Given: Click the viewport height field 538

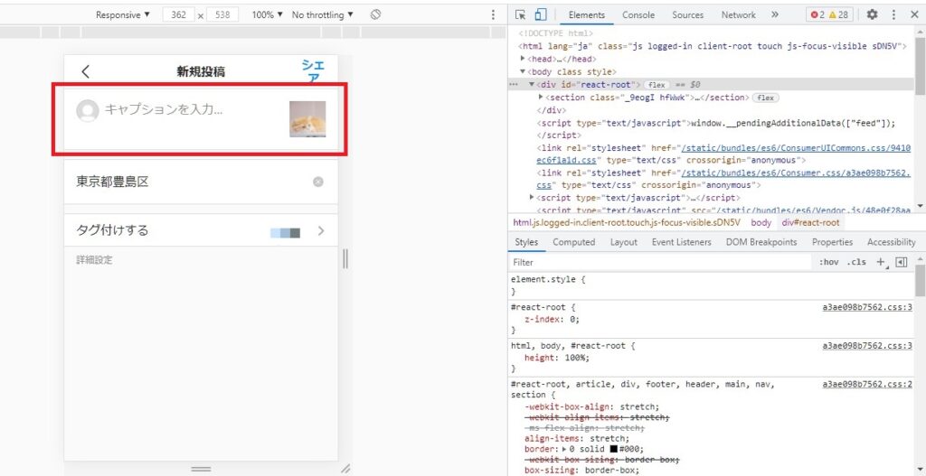Looking at the screenshot, I should (222, 14).
